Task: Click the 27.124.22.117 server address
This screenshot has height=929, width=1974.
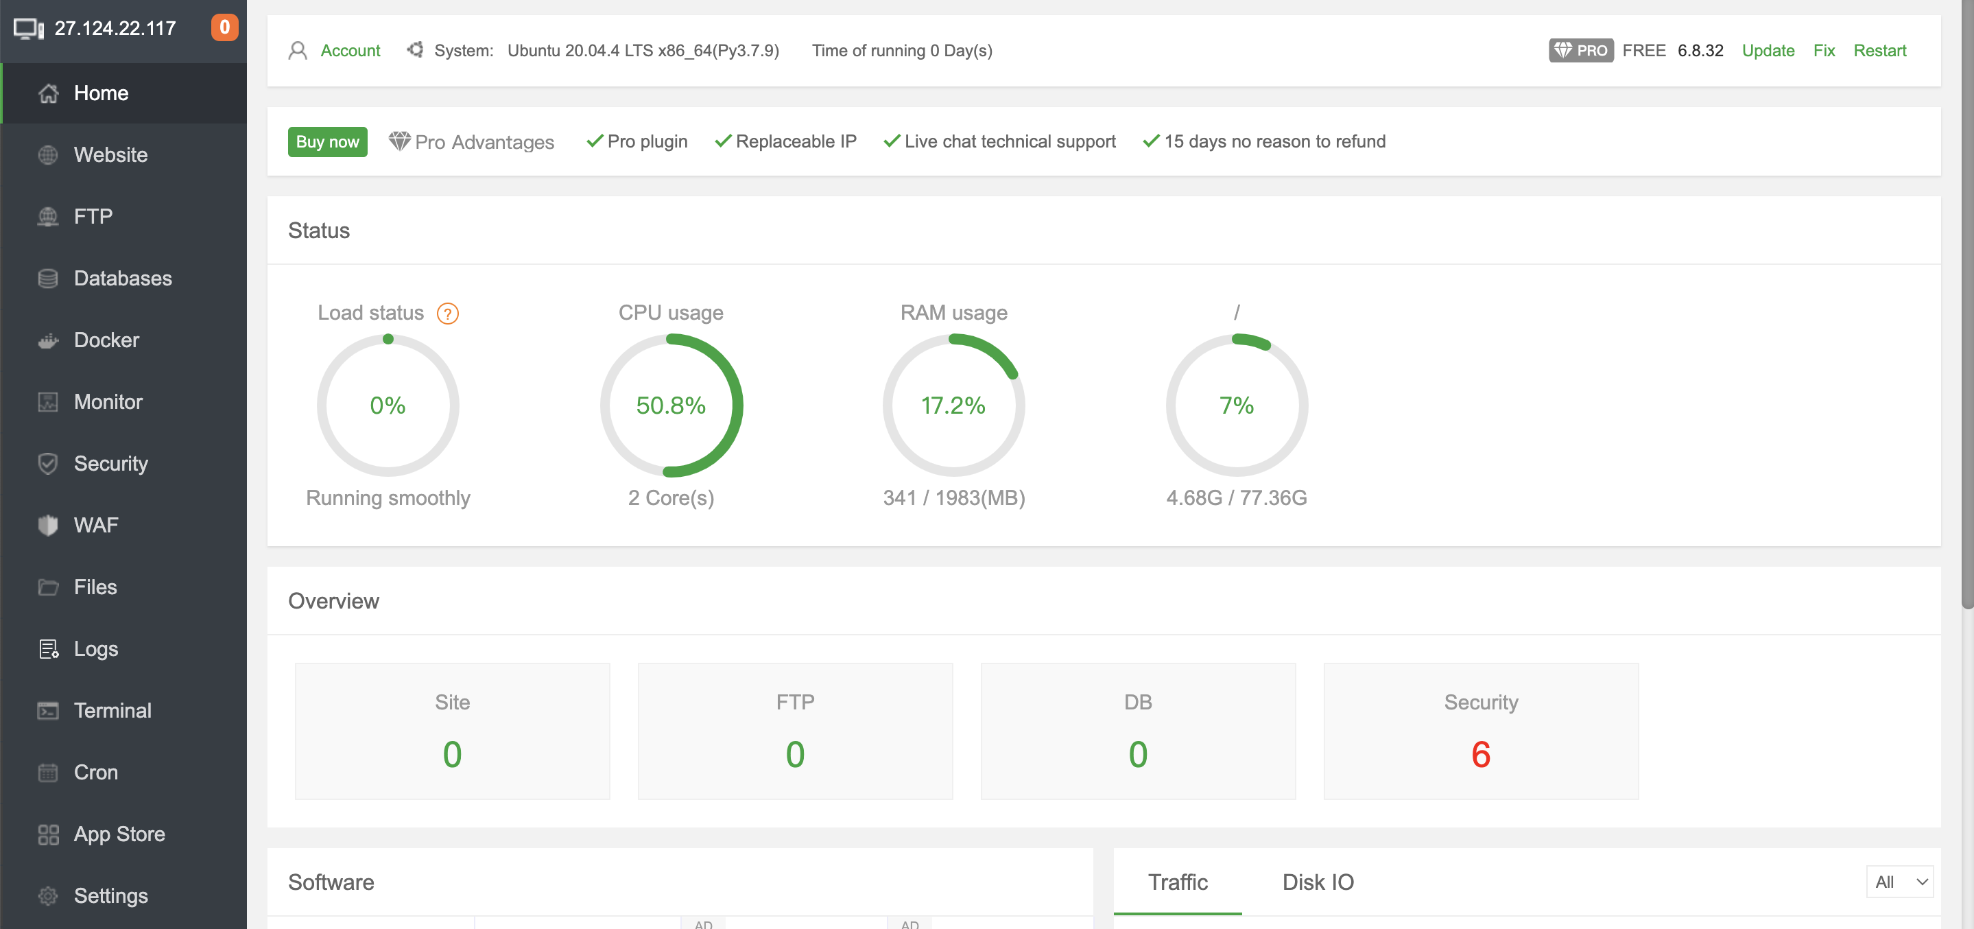Action: (115, 29)
